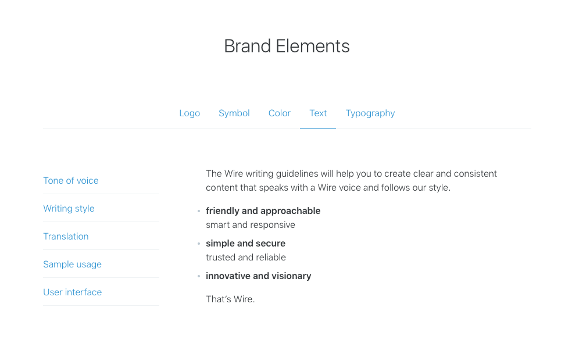The width and height of the screenshot is (572, 343).
Task: Open the Color section tab
Action: point(279,113)
